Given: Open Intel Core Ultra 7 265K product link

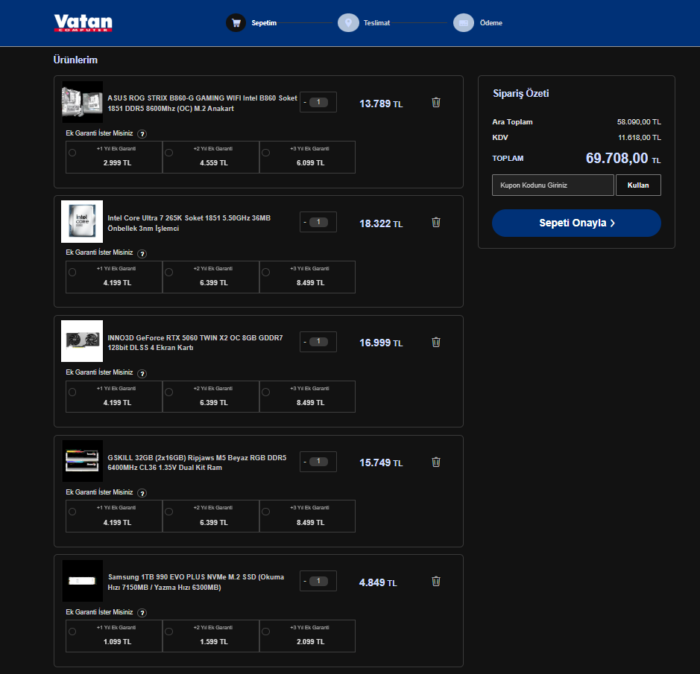Looking at the screenshot, I should point(189,223).
